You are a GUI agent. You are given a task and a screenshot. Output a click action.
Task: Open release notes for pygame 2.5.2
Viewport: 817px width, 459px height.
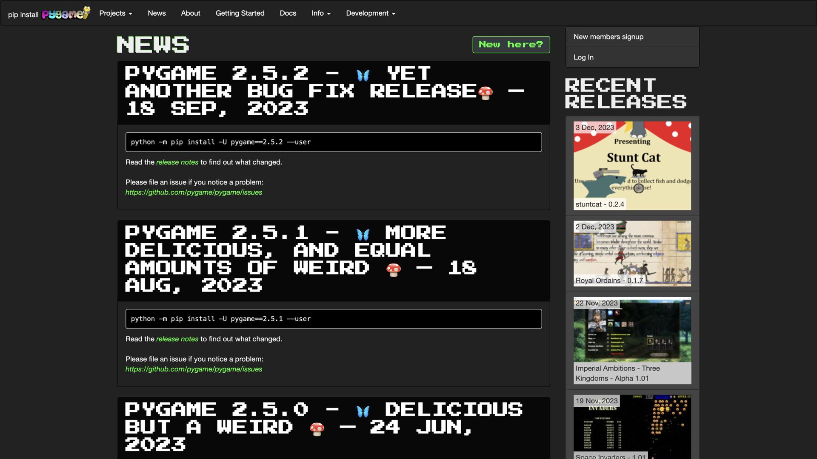[x=177, y=162]
